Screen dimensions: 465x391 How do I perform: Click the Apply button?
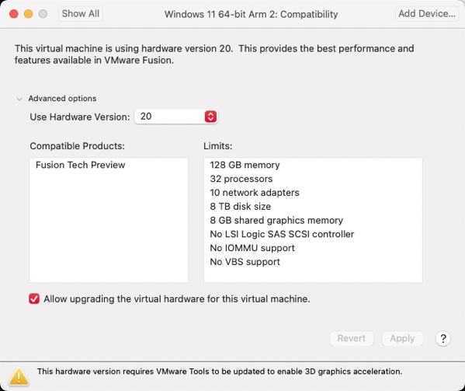[402, 338]
